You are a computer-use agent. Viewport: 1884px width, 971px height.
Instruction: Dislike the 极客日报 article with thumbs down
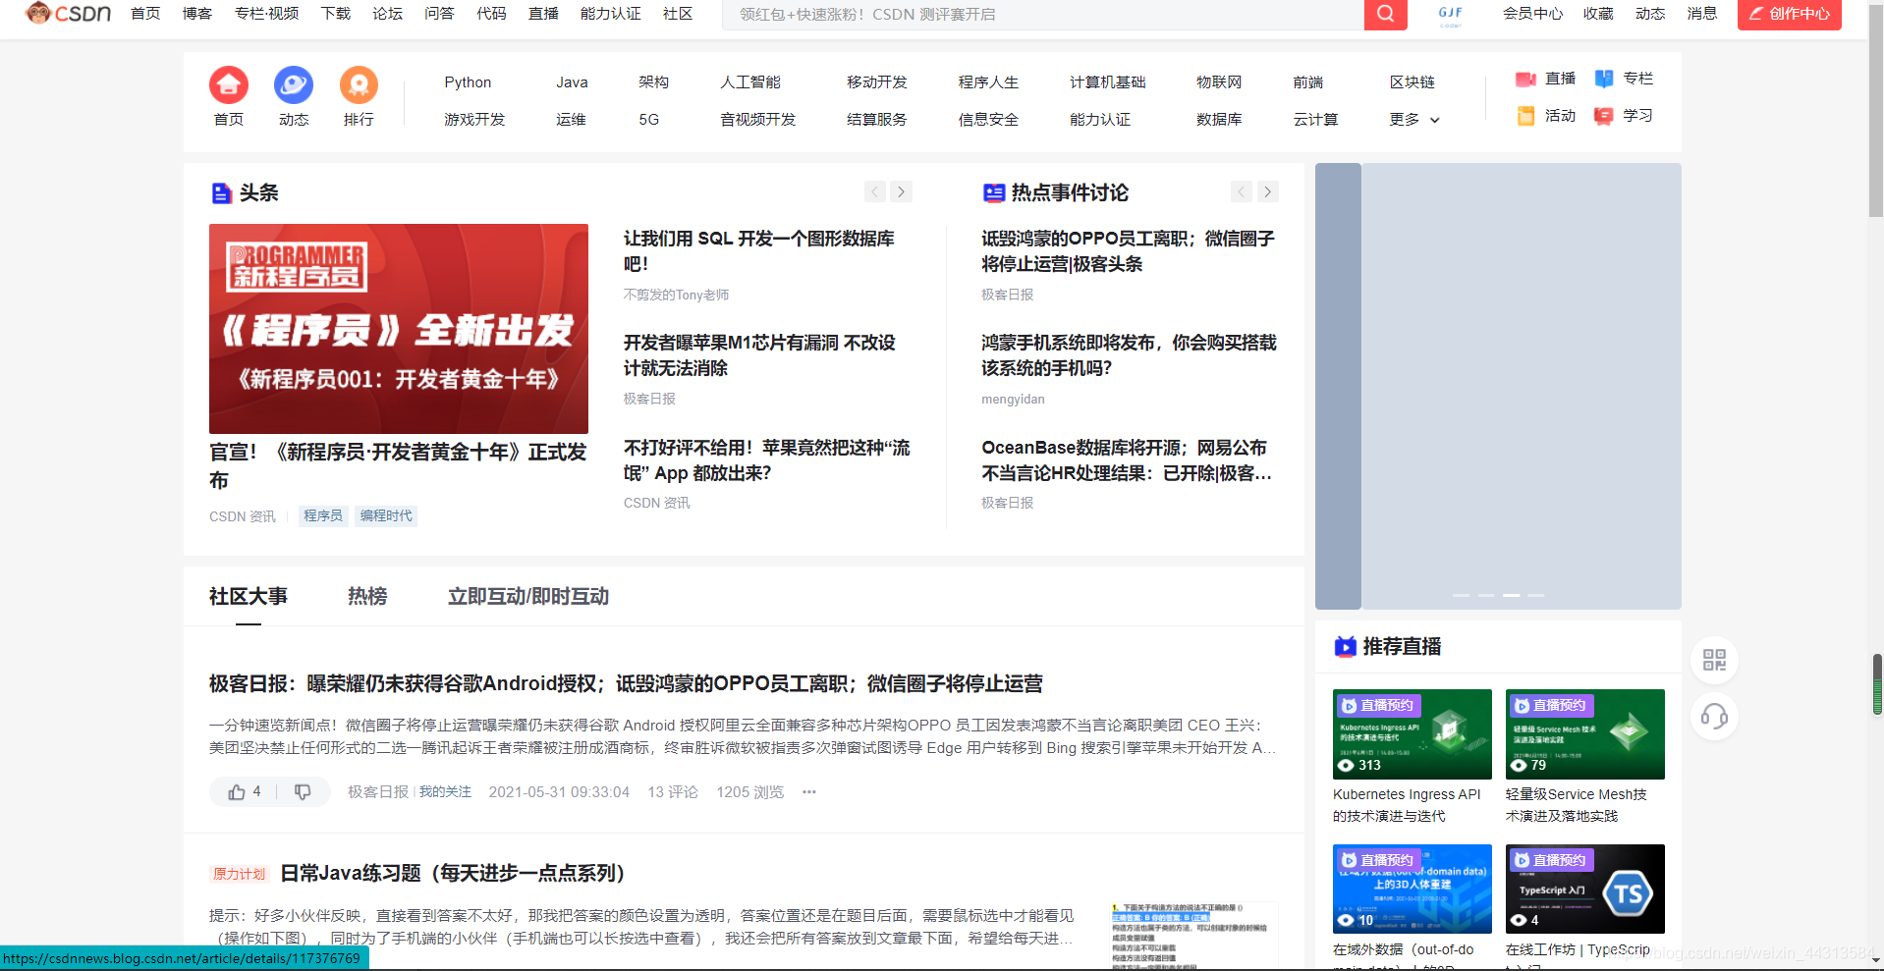click(x=303, y=791)
